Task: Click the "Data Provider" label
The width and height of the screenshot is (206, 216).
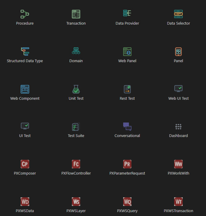Action: pyautogui.click(x=127, y=23)
